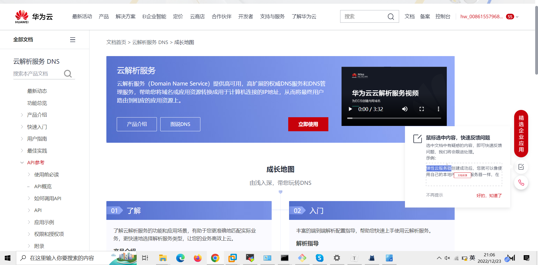Open video more options menu
This screenshot has width=538, height=265.
pos(438,109)
